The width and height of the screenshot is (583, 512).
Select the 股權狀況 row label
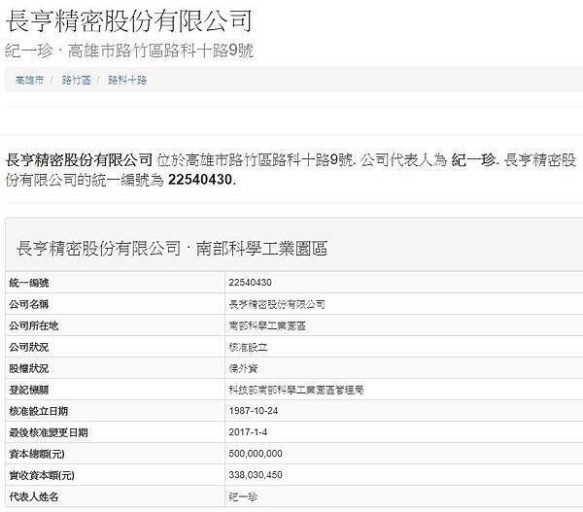(29, 369)
